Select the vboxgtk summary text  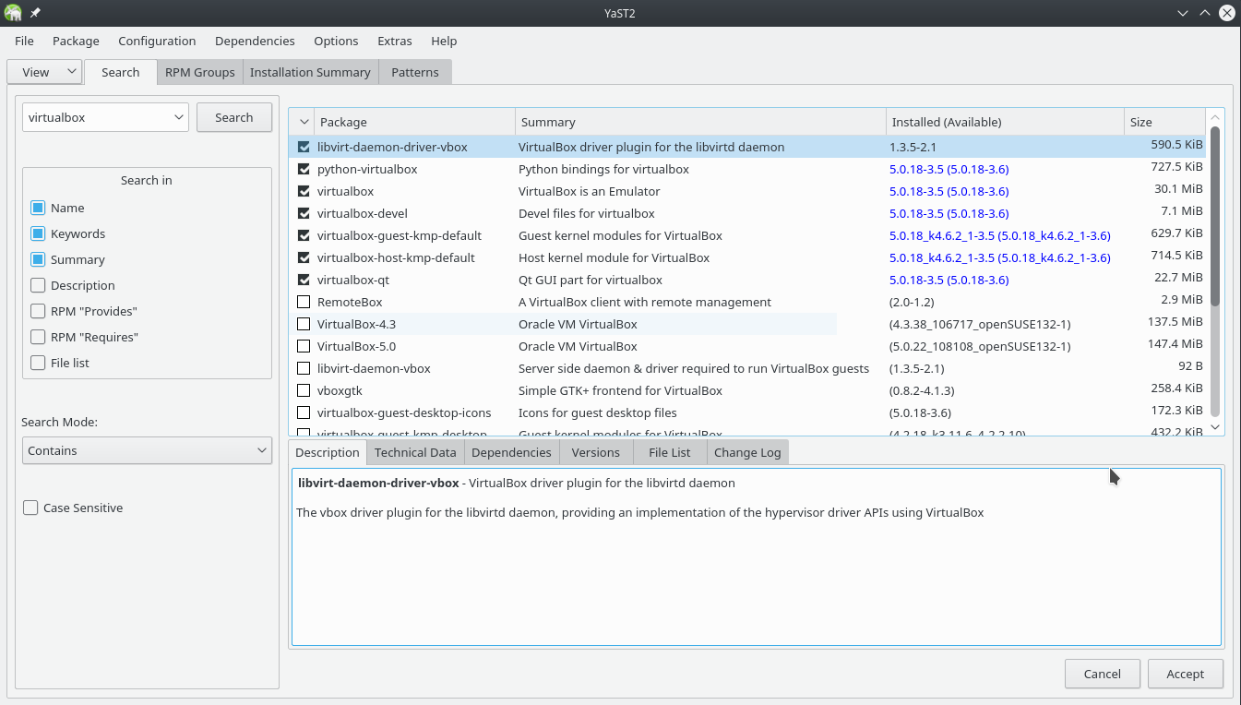(620, 390)
